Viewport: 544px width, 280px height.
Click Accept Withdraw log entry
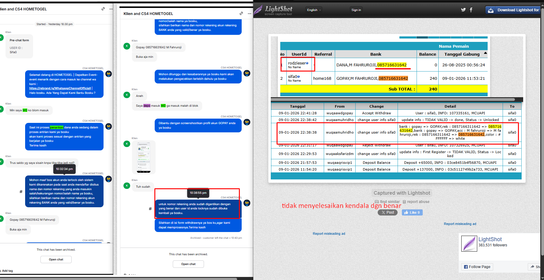point(376,113)
